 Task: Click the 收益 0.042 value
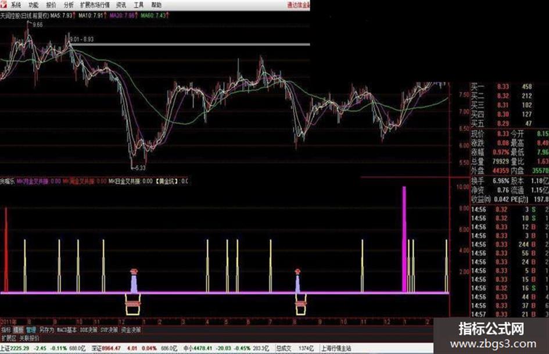click(x=501, y=199)
